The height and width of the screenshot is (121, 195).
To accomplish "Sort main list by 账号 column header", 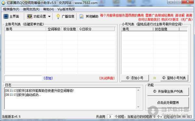I will 25,29.
